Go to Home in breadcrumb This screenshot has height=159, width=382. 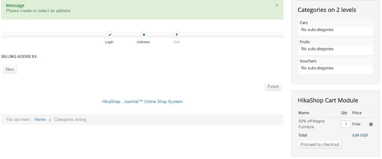[40, 120]
